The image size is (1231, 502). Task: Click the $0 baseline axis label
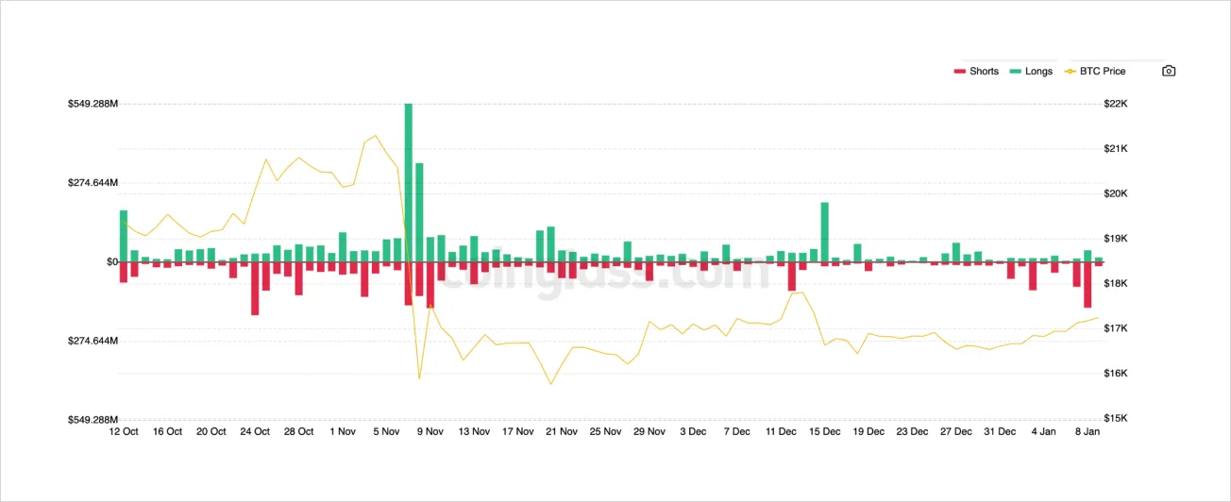point(111,262)
